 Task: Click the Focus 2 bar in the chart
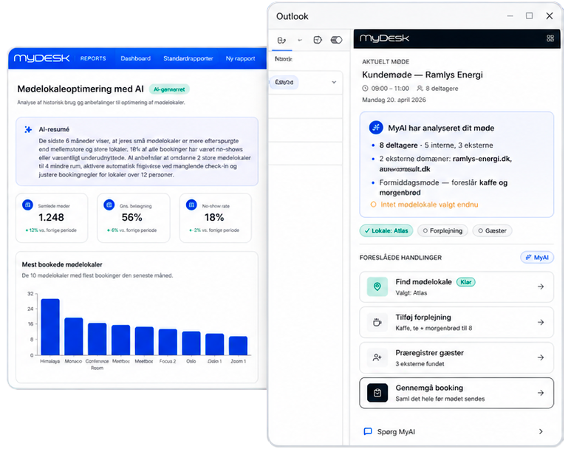point(168,342)
